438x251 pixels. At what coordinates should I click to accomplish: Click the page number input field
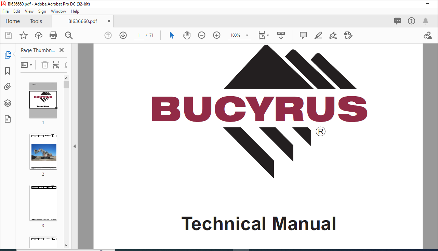click(139, 35)
